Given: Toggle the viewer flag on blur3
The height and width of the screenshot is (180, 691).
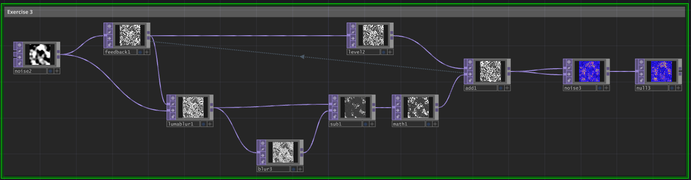Looking at the screenshot, I should point(262,143).
